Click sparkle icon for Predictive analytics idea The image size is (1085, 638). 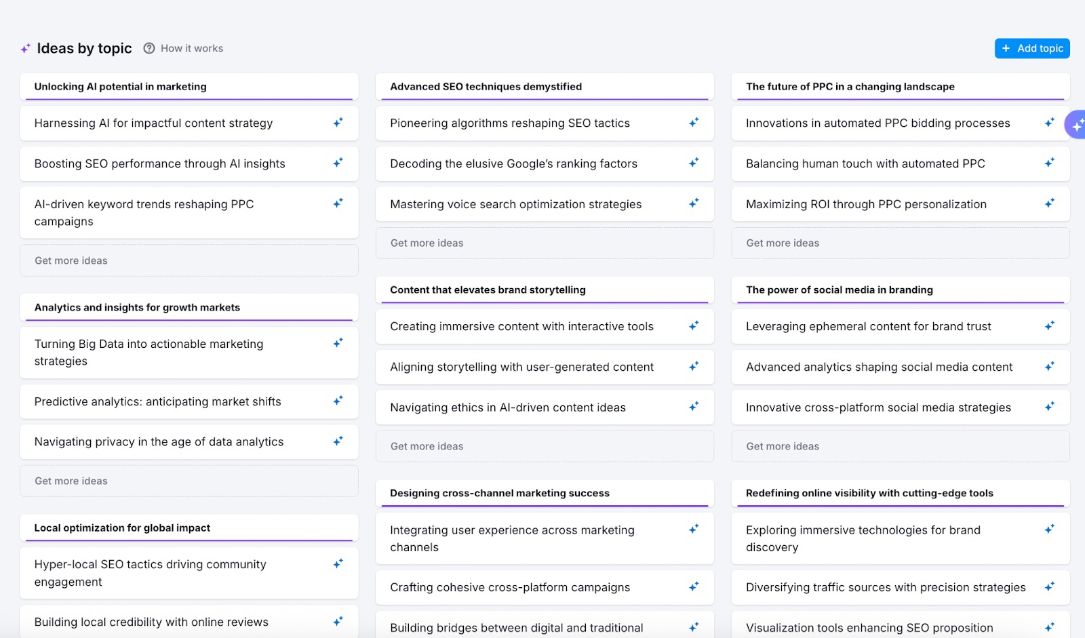338,401
